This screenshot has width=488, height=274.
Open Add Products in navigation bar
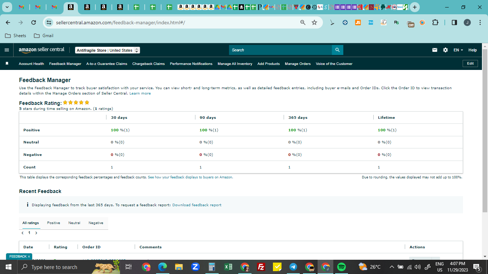click(x=269, y=64)
